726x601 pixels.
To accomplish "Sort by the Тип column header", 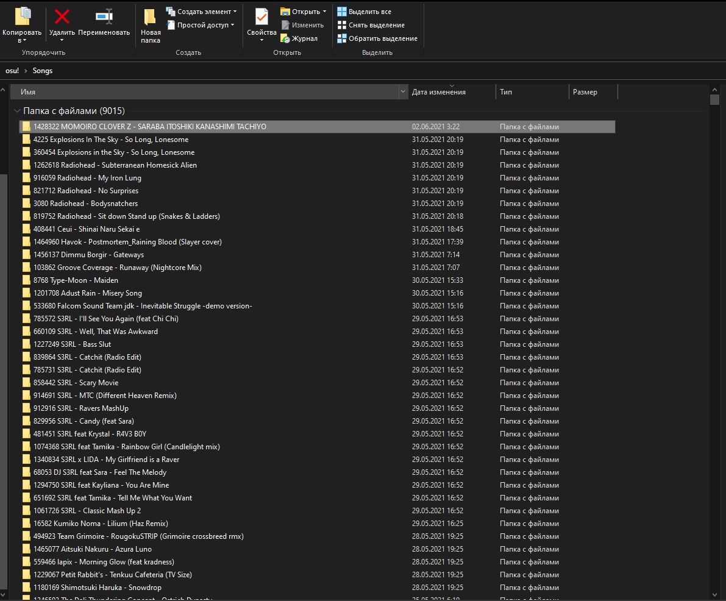I will (532, 91).
